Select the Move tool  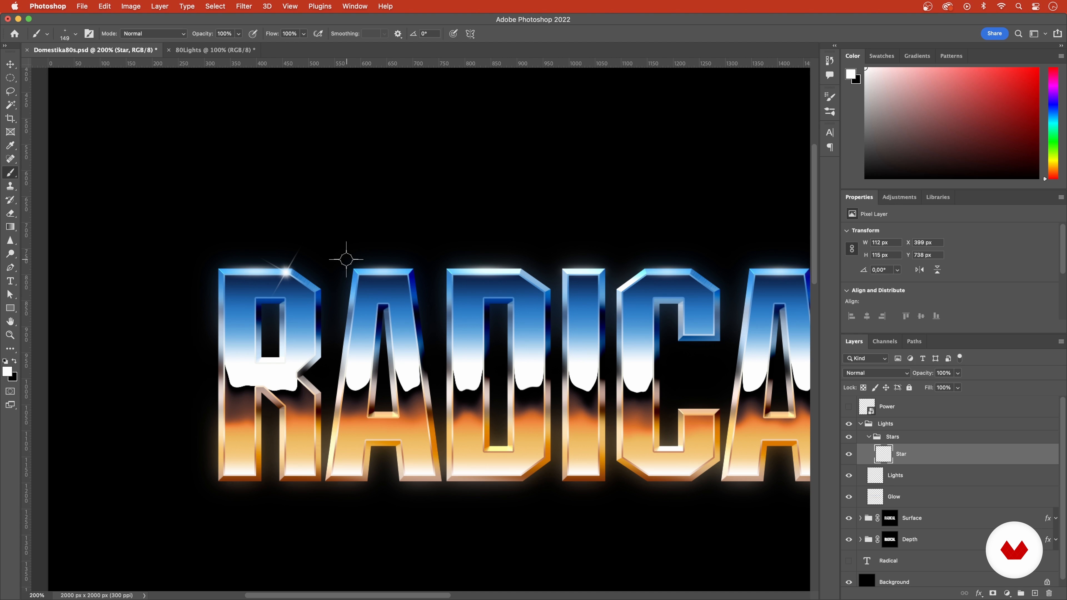pyautogui.click(x=10, y=65)
